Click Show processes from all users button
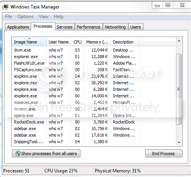191x177 pixels. point(46,154)
